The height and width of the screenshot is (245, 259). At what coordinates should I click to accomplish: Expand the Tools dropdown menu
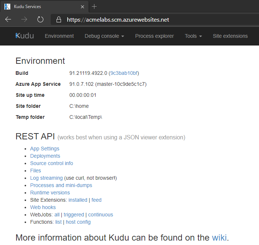coord(193,36)
